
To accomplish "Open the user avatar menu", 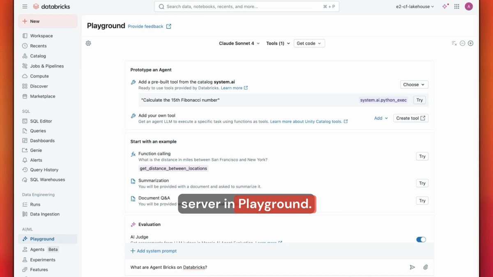I will tap(469, 7).
